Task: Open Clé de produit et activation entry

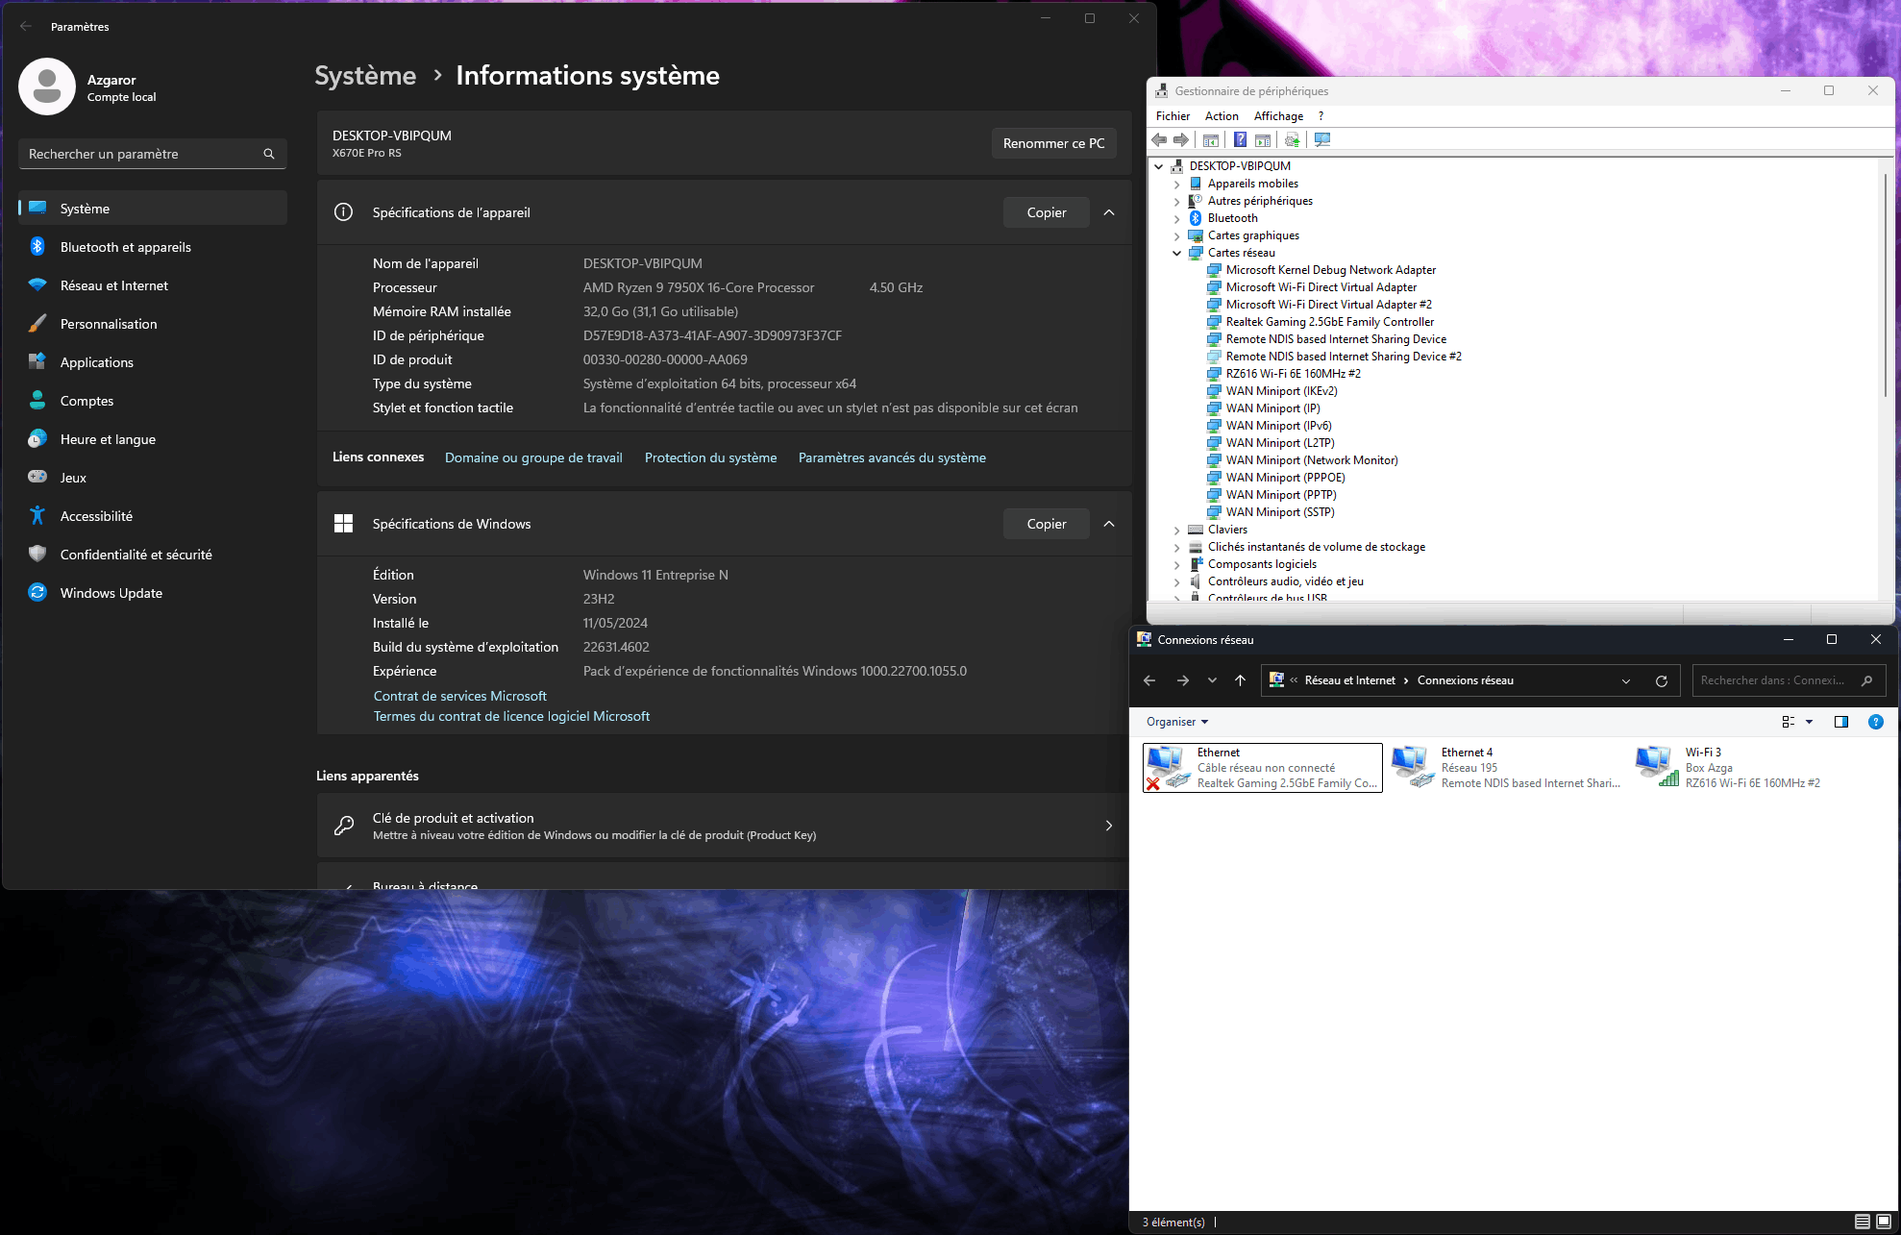Action: tap(723, 826)
